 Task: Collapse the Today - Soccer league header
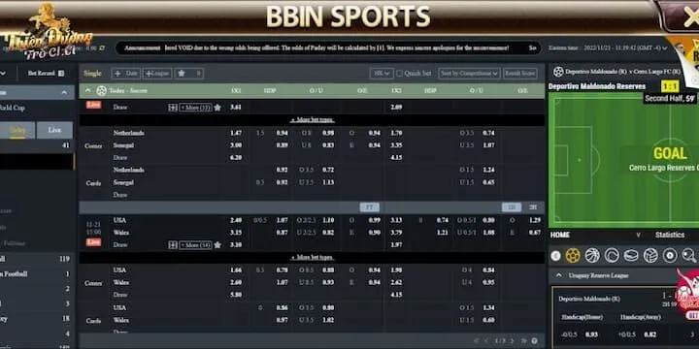coord(87,91)
